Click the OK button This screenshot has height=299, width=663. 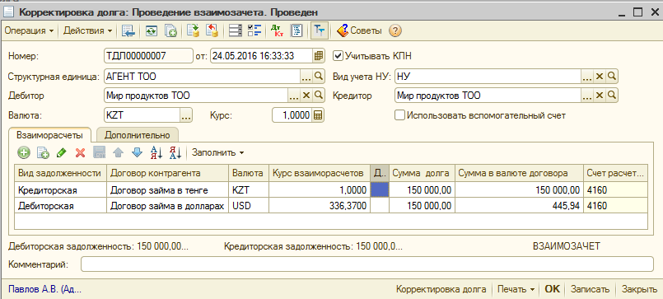coord(552,289)
